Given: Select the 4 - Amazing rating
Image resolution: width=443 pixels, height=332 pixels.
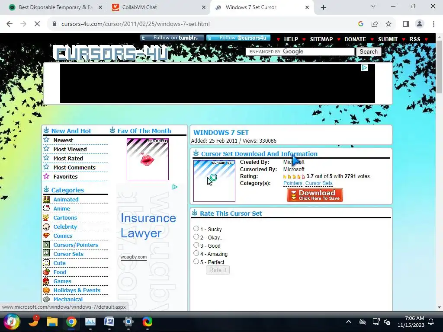Looking at the screenshot, I should point(196,253).
